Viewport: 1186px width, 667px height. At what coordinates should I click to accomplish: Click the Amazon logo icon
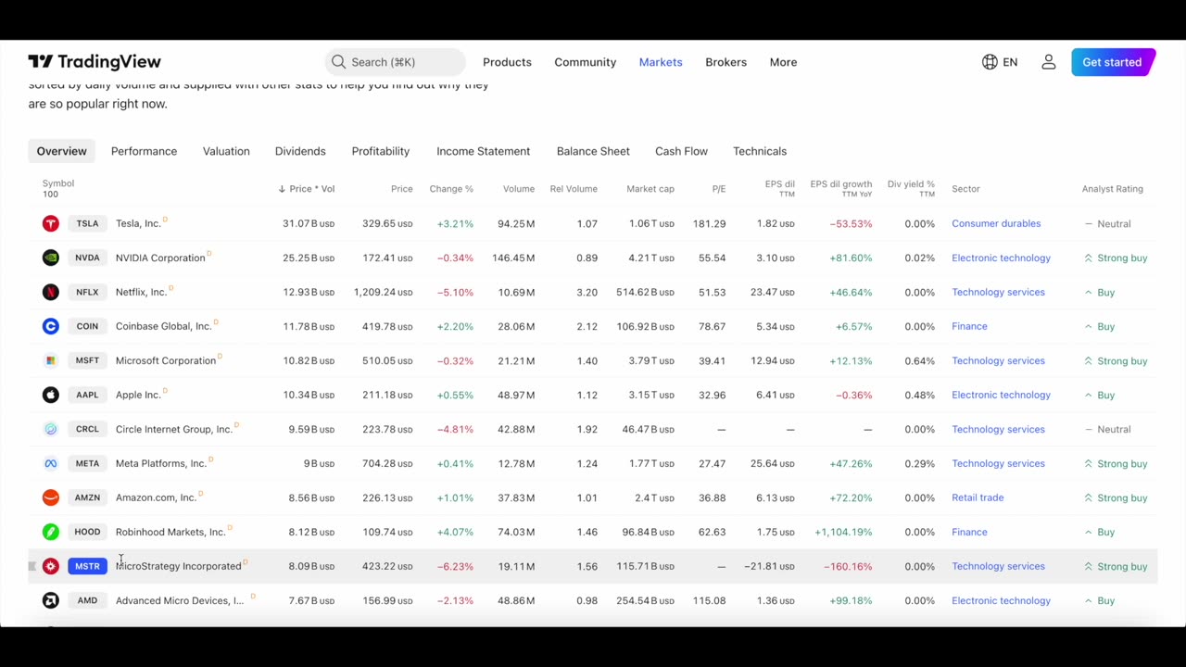51,497
